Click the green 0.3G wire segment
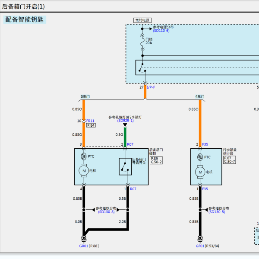Image resolution: width=259 pixels, height=259 pixels. coord(125,137)
